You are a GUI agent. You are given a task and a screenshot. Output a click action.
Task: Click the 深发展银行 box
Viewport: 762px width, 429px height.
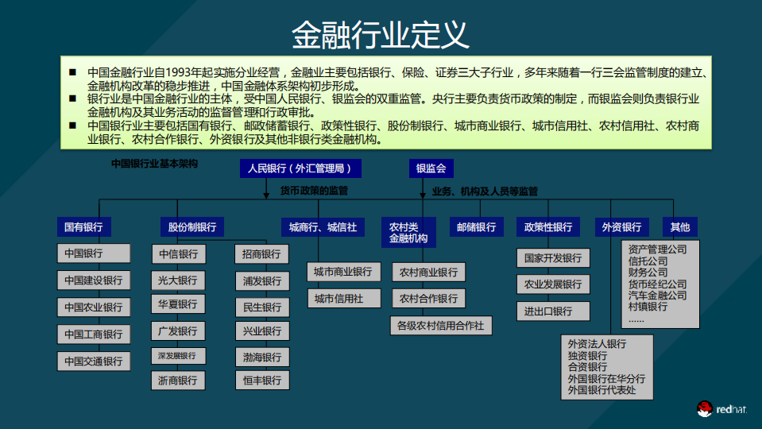click(178, 356)
